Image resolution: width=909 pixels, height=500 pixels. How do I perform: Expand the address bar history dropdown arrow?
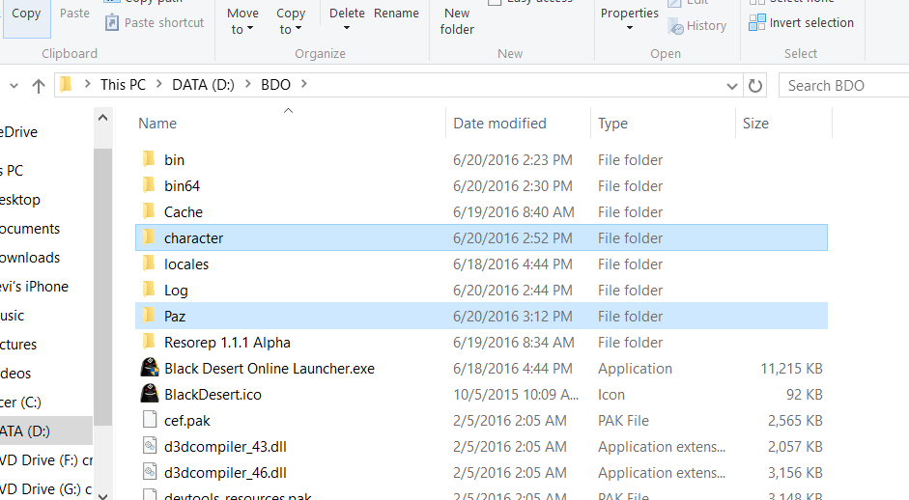pos(729,85)
